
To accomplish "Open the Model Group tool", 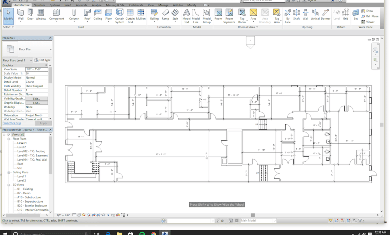I will pos(207,16).
